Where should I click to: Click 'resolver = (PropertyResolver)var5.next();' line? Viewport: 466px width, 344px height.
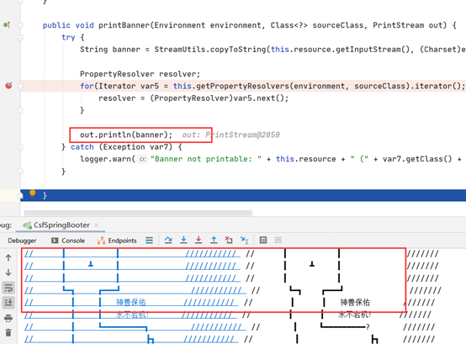coord(193,98)
